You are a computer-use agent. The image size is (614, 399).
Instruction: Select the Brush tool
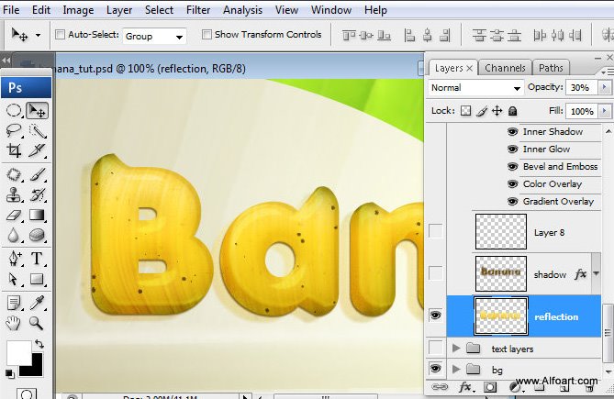pyautogui.click(x=38, y=174)
